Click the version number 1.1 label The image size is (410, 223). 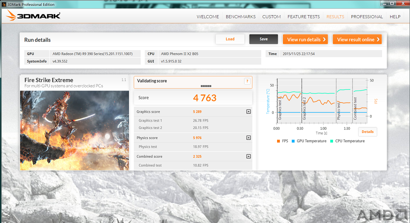[x=124, y=80]
